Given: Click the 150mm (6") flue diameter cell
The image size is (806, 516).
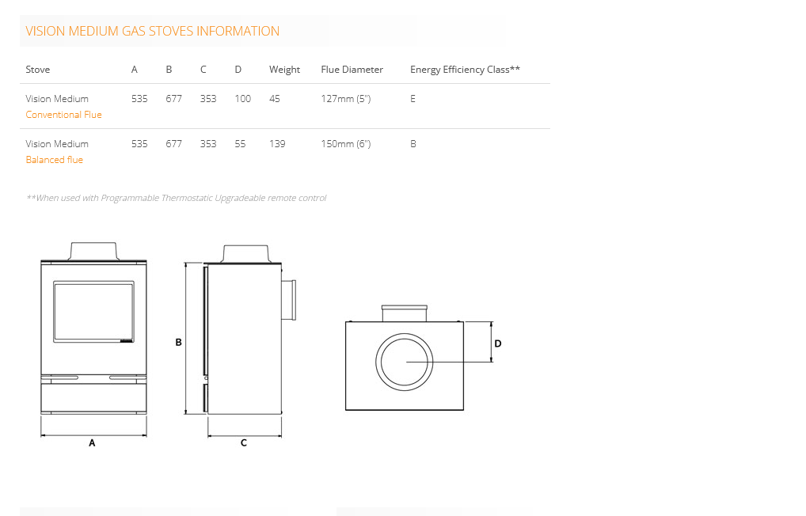Looking at the screenshot, I should [345, 144].
